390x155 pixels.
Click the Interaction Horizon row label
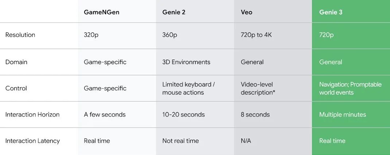(32, 114)
